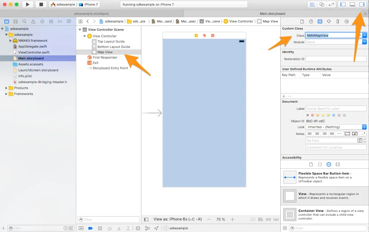
Task: Switch to the Version editor
Action: [x=331, y=4]
